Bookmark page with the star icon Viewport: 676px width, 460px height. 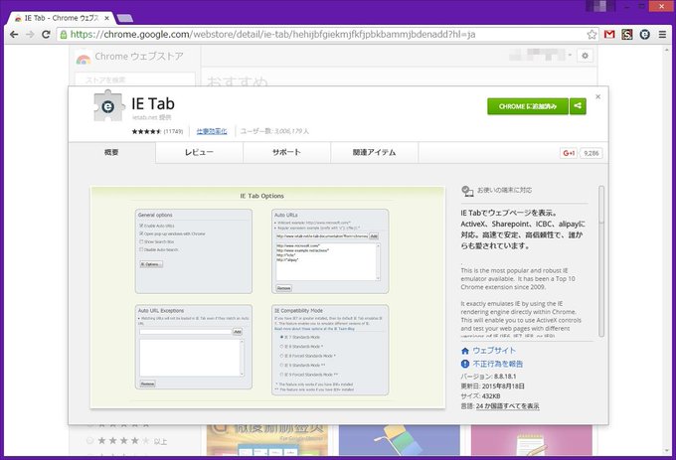coord(591,35)
